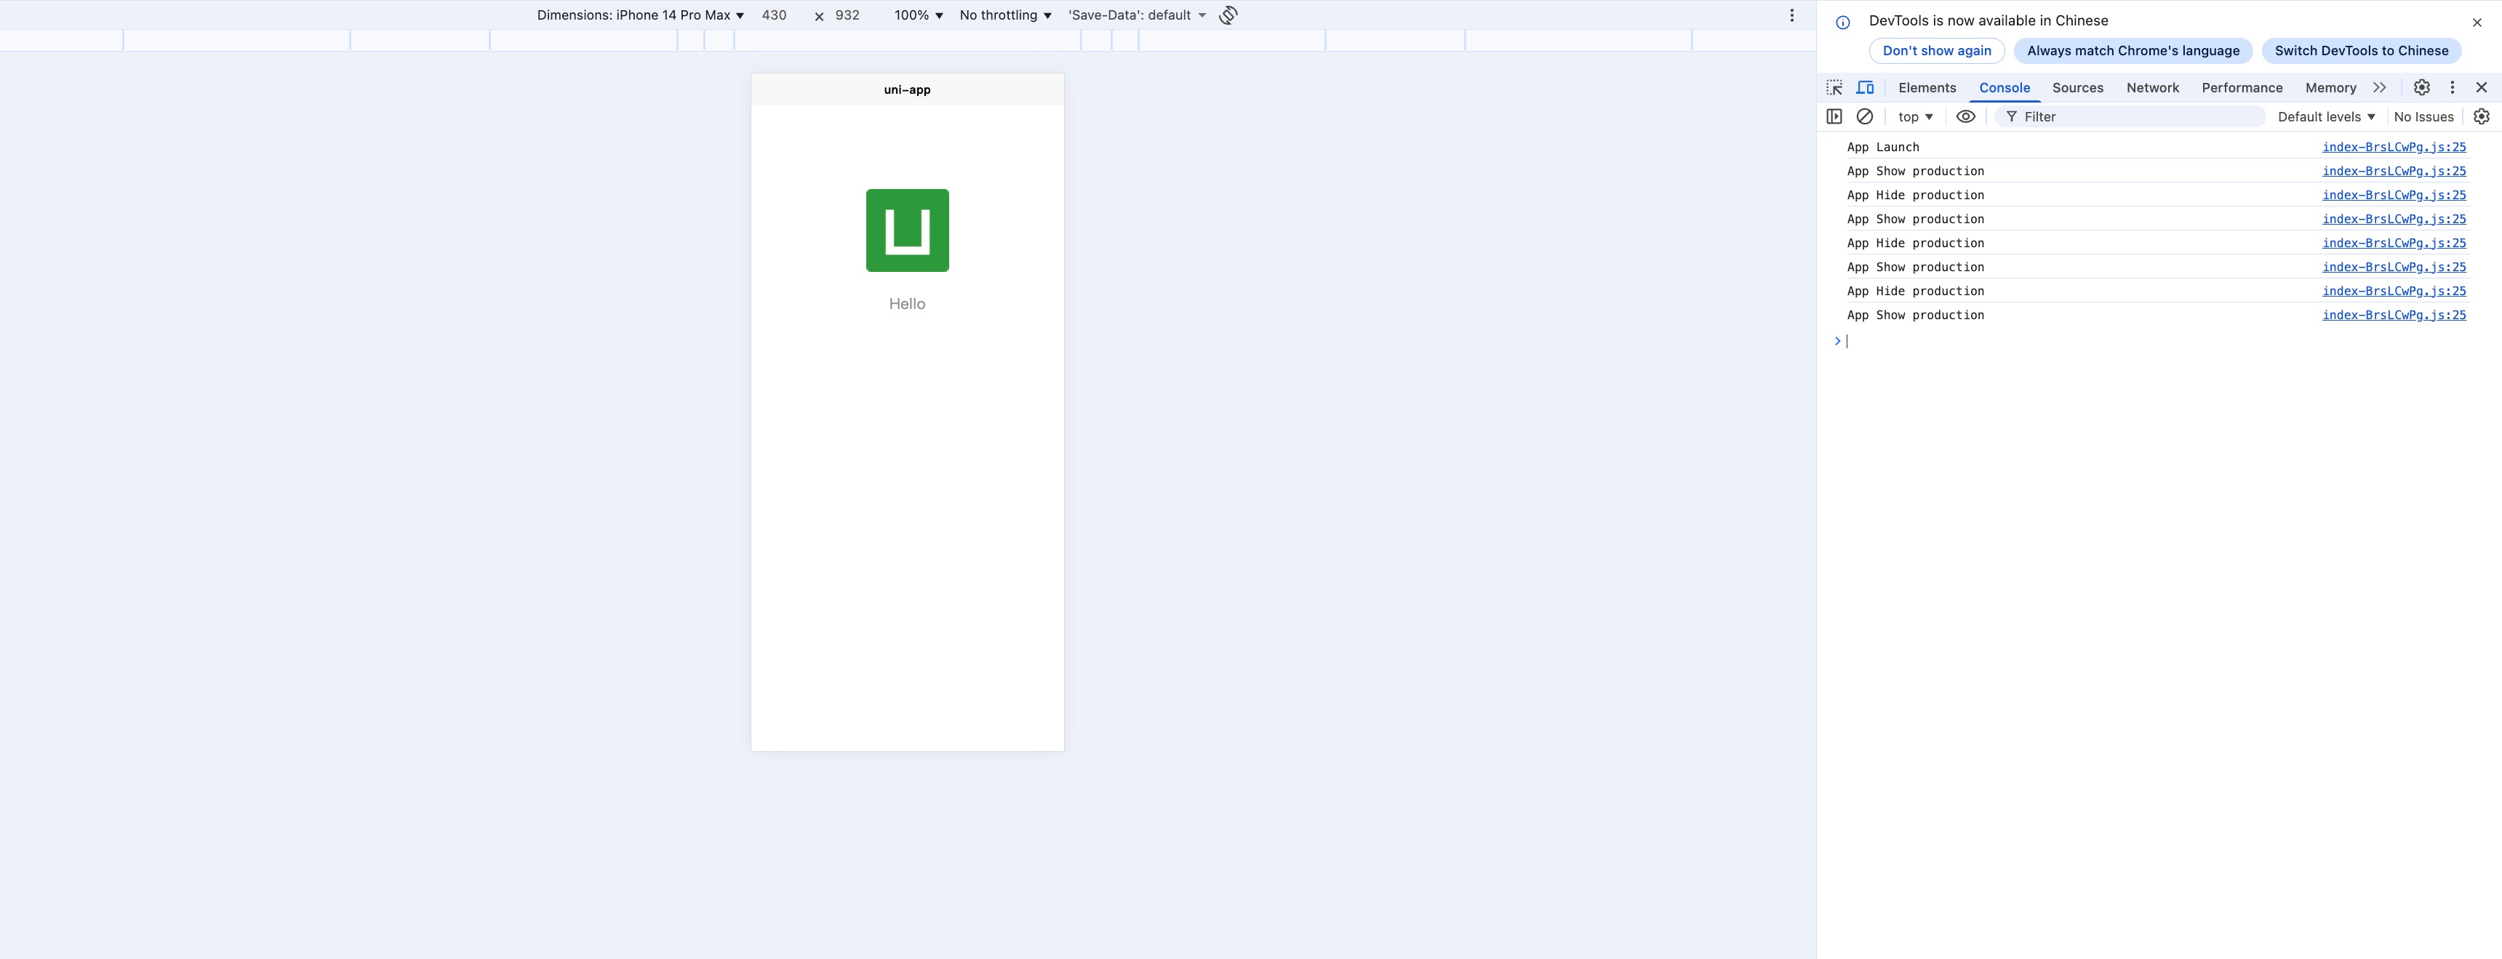Screen dimensions: 2502x959
Task: Click the Don't show again button
Action: coord(1937,50)
